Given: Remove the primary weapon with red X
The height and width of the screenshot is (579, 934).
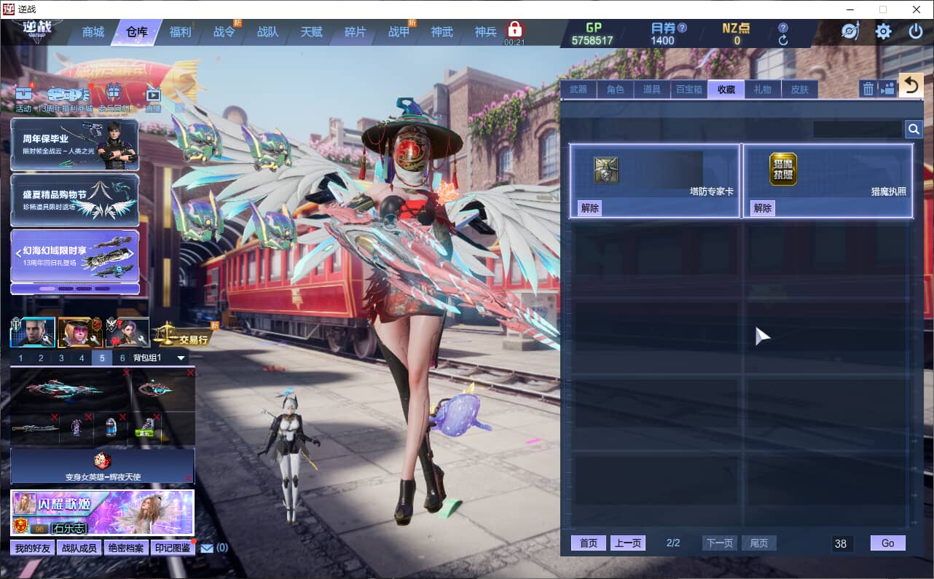Looking at the screenshot, I should pyautogui.click(x=126, y=373).
